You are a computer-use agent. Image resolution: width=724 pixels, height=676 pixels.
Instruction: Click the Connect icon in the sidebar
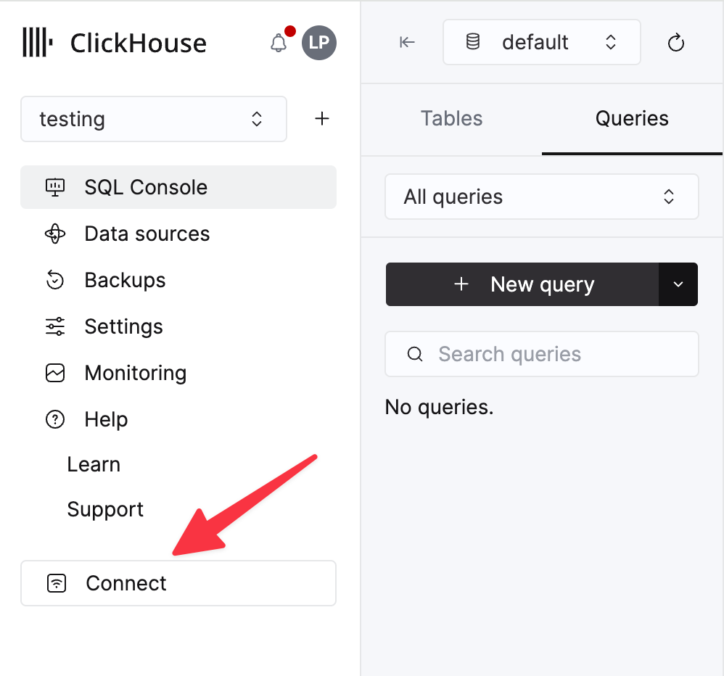55,582
